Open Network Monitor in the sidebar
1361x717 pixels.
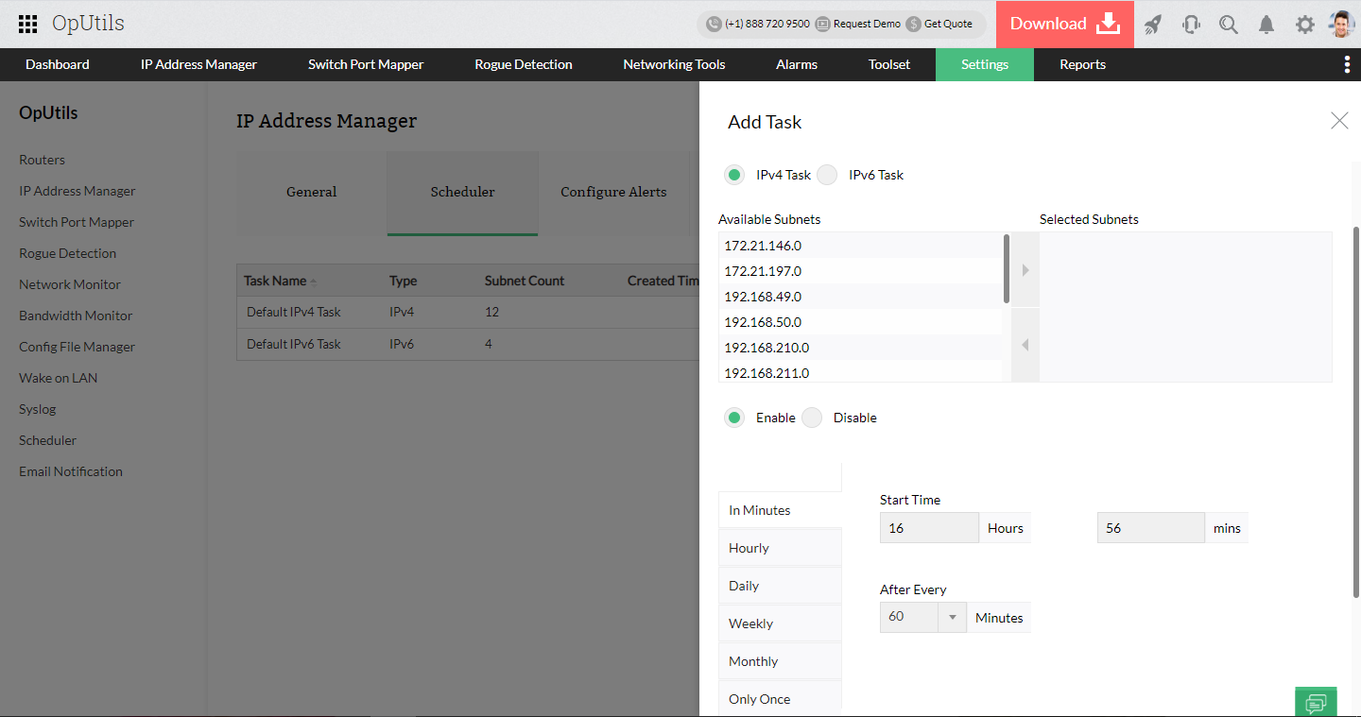point(70,284)
